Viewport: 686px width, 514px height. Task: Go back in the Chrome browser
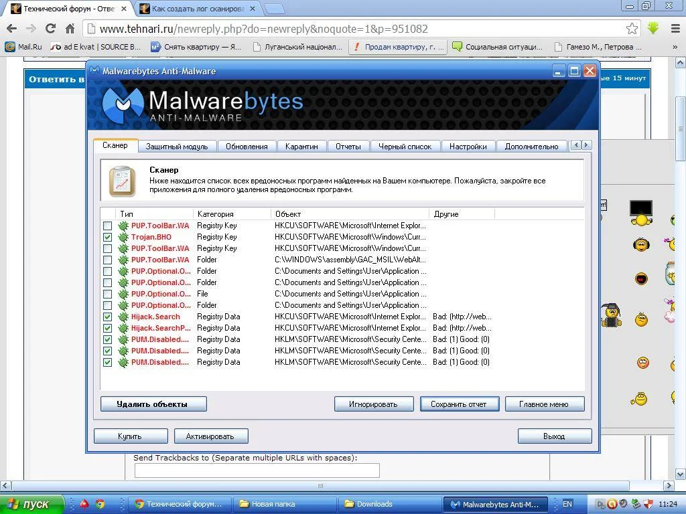tap(12, 29)
